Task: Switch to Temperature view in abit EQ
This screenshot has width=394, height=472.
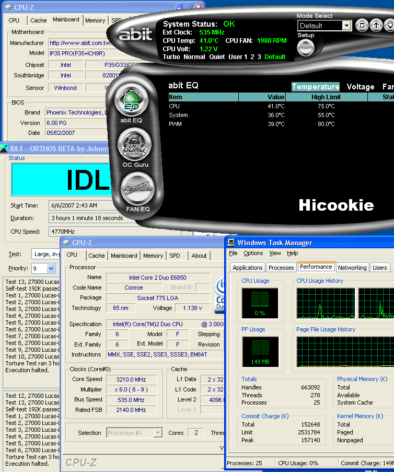Action: point(316,87)
